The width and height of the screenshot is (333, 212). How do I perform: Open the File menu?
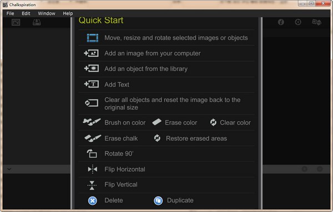(x=10, y=13)
